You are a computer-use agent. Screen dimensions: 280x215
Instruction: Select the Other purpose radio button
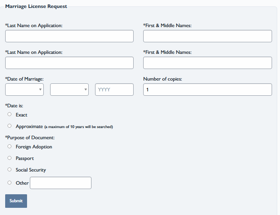[x=10, y=183]
